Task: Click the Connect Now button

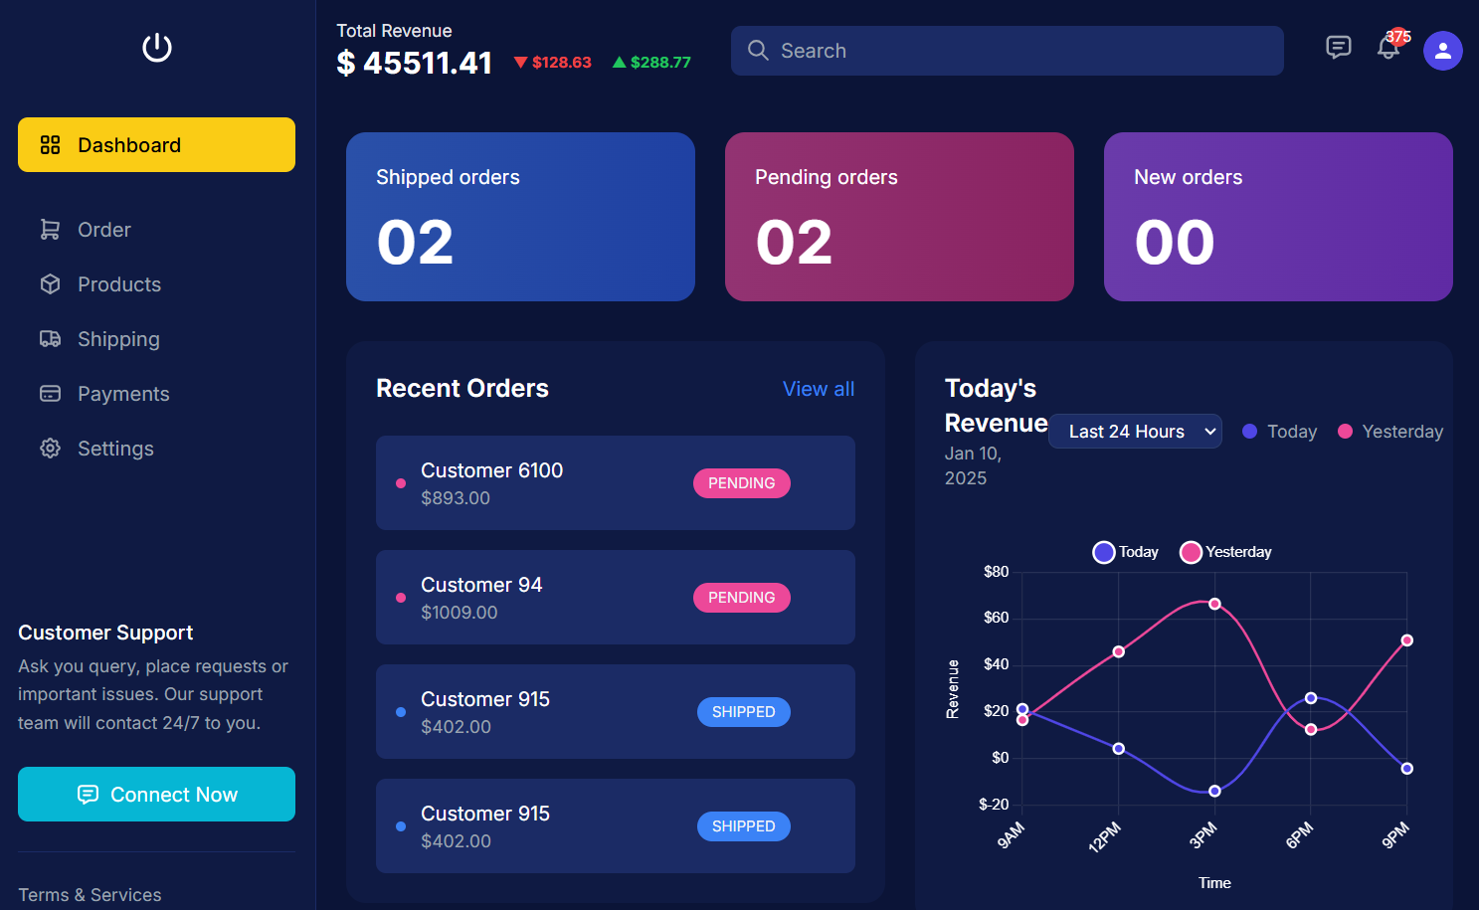Action: (x=156, y=794)
